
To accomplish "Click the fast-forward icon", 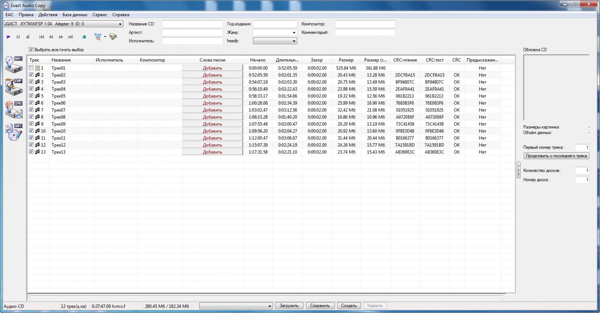I will point(61,37).
